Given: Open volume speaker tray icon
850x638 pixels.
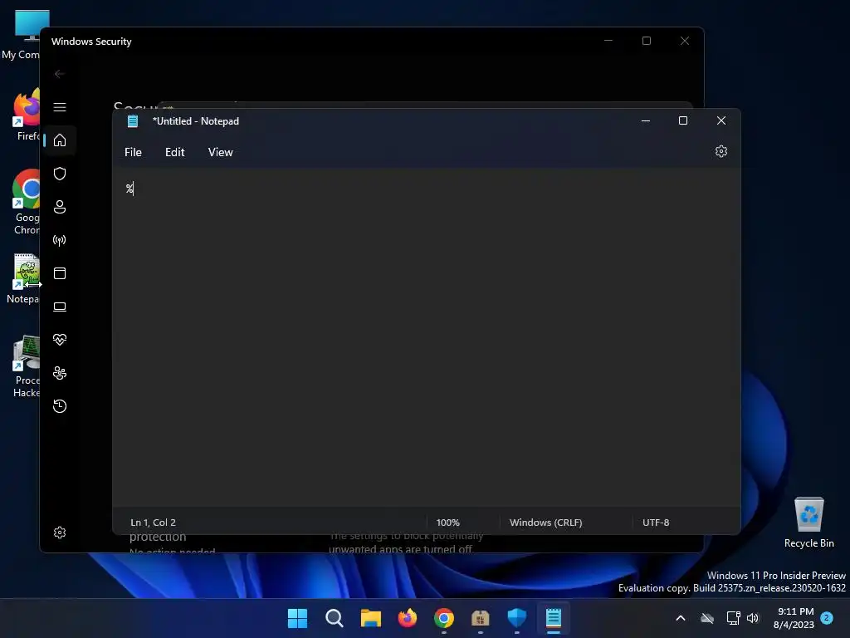Looking at the screenshot, I should [753, 618].
